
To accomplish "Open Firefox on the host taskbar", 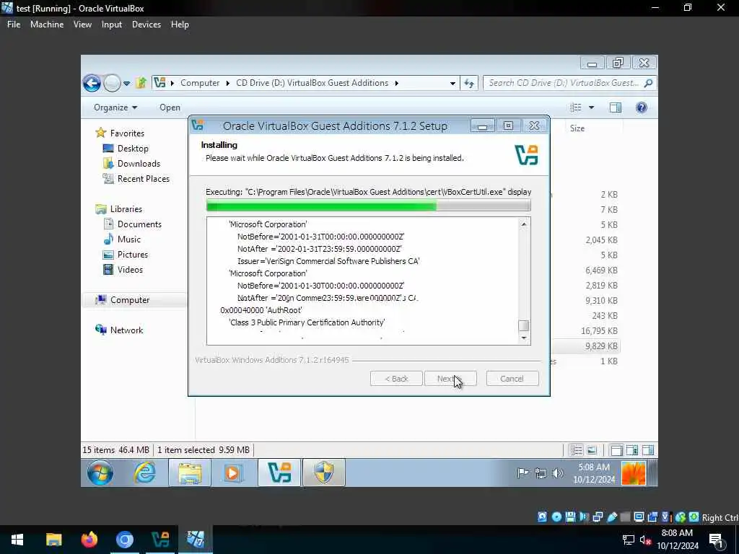I will (x=89, y=540).
